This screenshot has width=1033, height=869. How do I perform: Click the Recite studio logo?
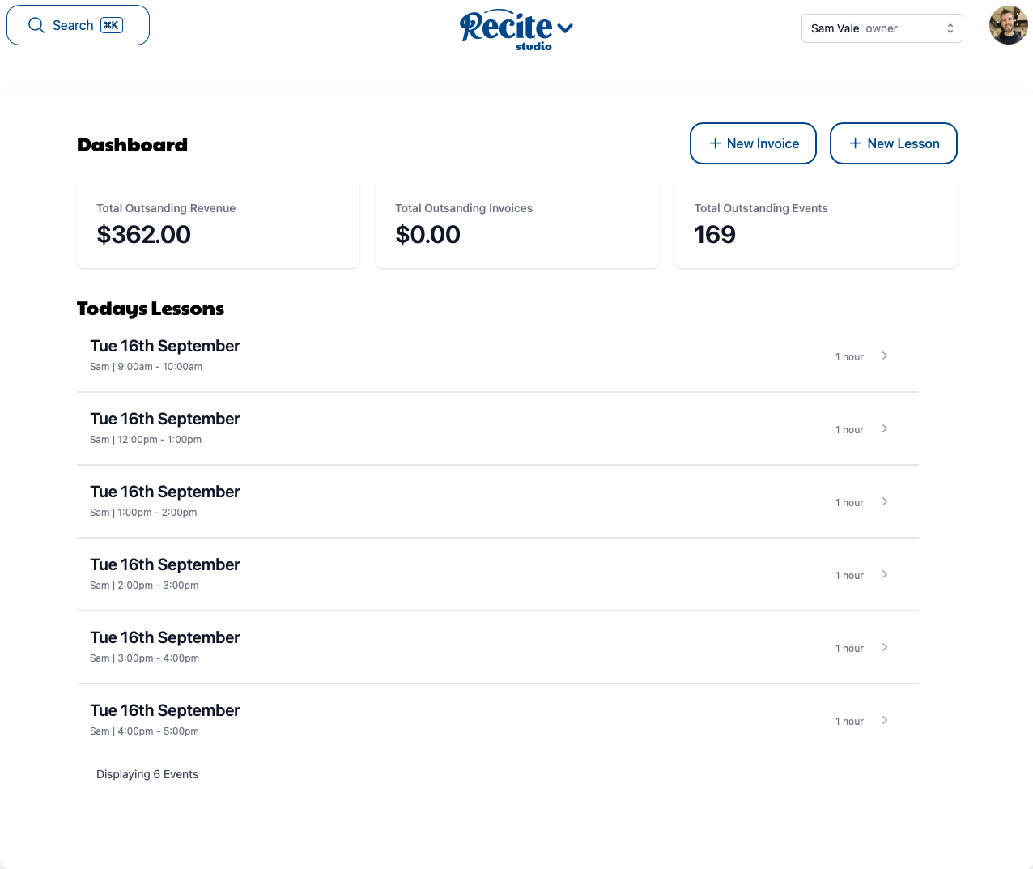(506, 30)
